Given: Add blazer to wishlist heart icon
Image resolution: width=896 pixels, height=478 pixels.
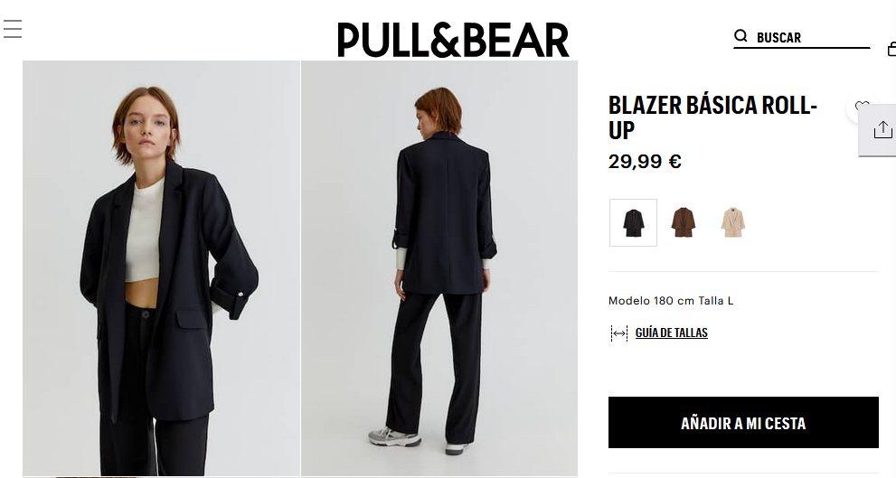Looking at the screenshot, I should (x=861, y=107).
